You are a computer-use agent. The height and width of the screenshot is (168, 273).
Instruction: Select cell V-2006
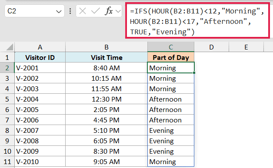point(40,120)
